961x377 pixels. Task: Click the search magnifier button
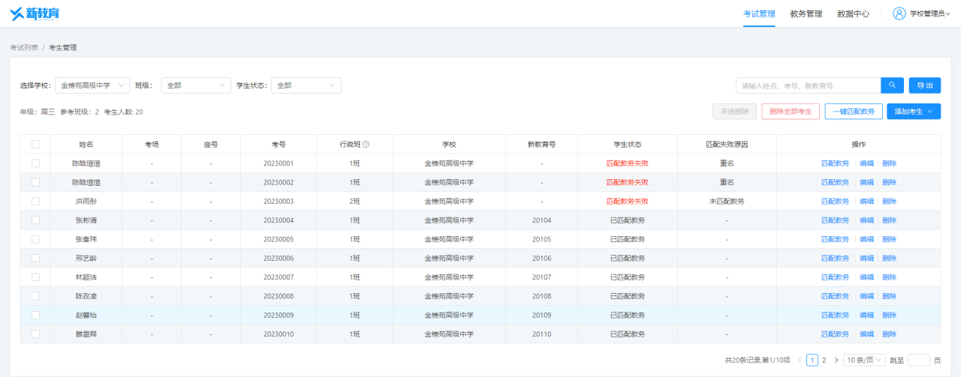pyautogui.click(x=892, y=85)
